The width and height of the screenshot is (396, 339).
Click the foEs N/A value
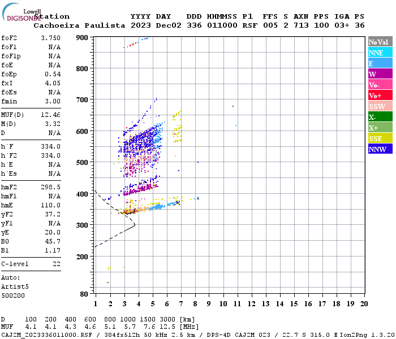(54, 92)
